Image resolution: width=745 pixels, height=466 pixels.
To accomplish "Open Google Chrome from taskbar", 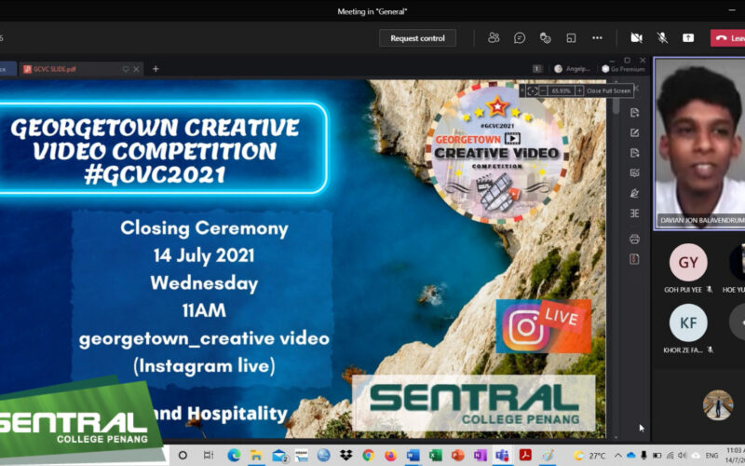I will [x=368, y=455].
